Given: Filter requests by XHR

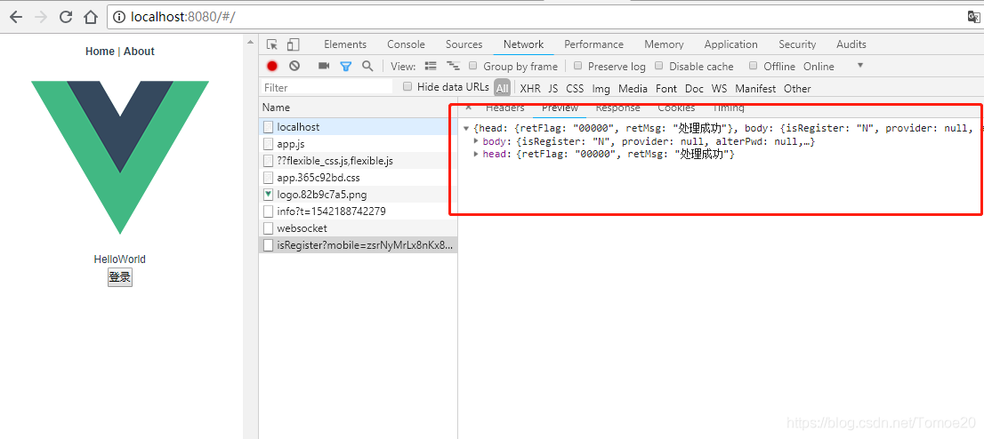Looking at the screenshot, I should (530, 89).
